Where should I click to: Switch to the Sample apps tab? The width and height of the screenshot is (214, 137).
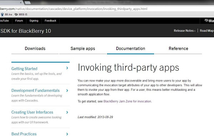[83, 49]
